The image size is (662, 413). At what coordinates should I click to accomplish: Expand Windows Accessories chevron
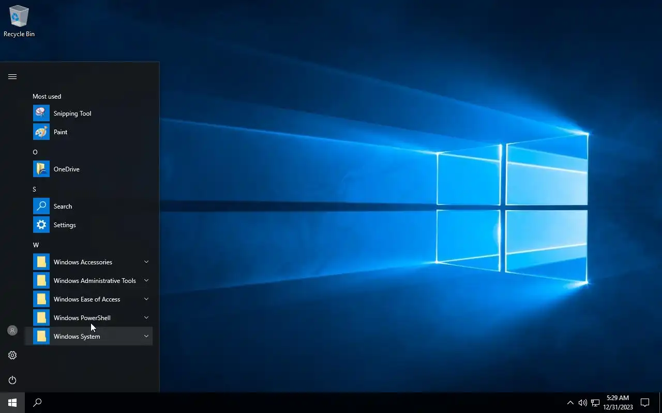click(146, 262)
